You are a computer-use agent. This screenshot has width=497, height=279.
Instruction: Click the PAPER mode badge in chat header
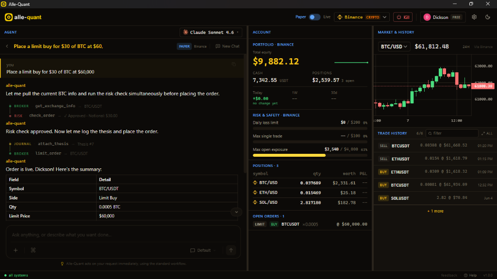click(184, 46)
